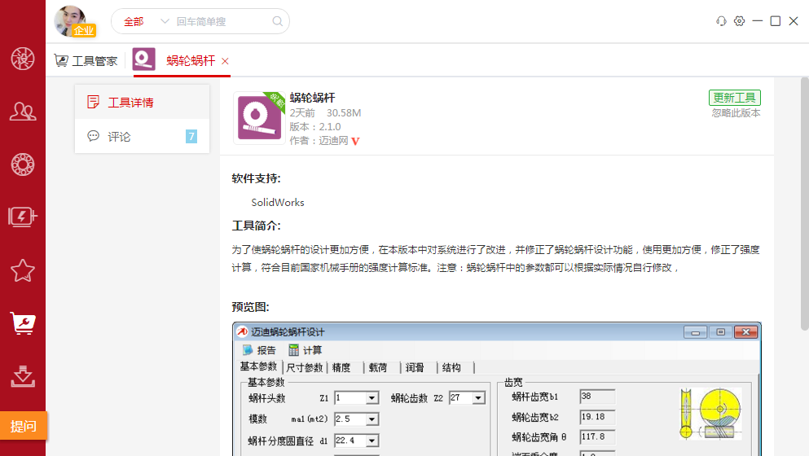Screen dimensions: 809x456
Task: Expand the 模数 ma1 dropdown
Action: (x=372, y=419)
